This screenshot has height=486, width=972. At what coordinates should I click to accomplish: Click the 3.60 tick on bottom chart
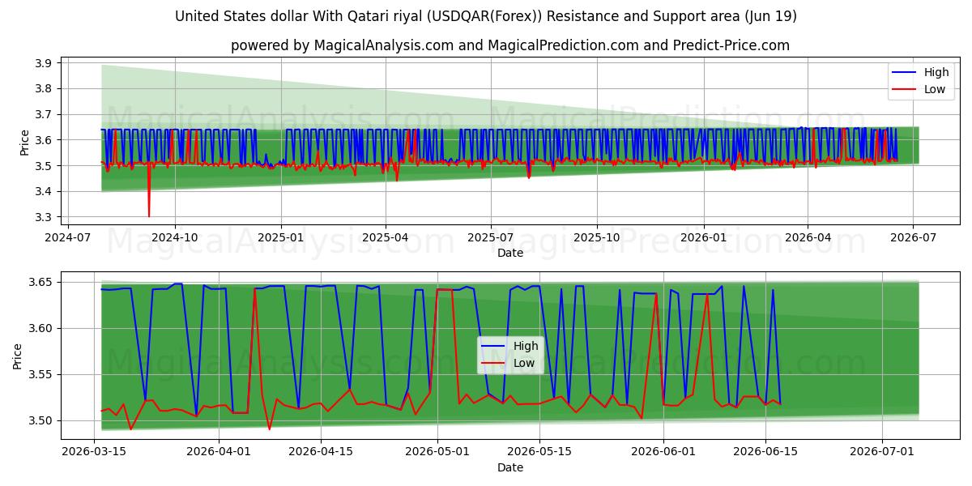[x=41, y=328]
